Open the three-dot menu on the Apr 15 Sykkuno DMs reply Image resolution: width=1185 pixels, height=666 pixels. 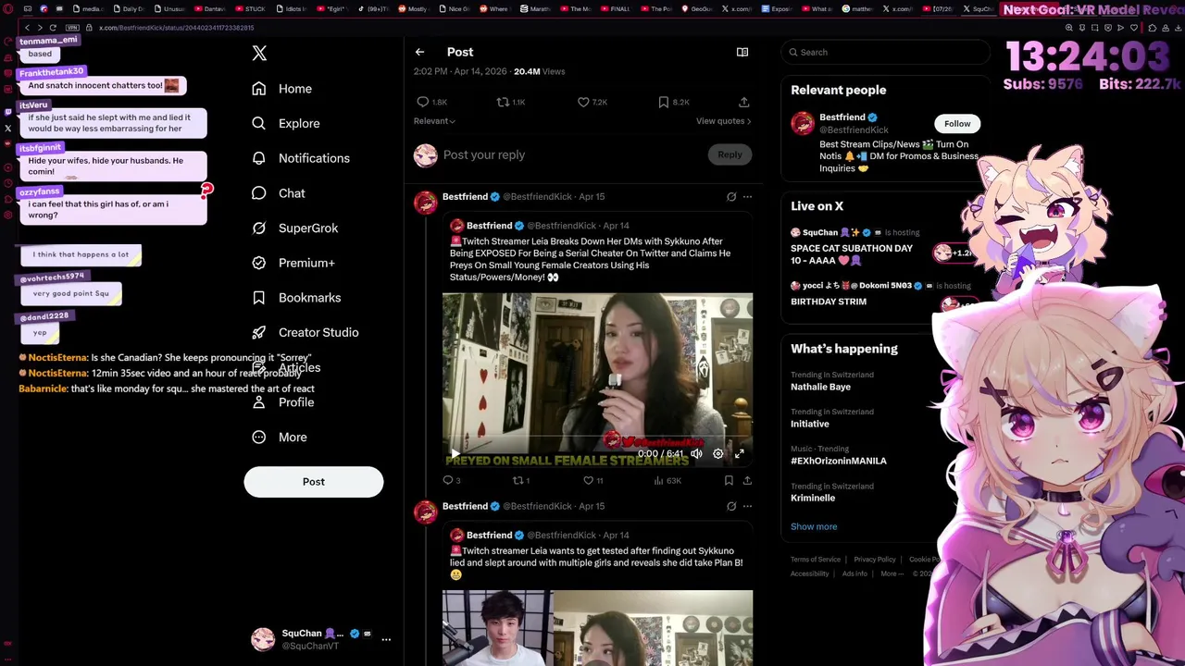coord(747,197)
